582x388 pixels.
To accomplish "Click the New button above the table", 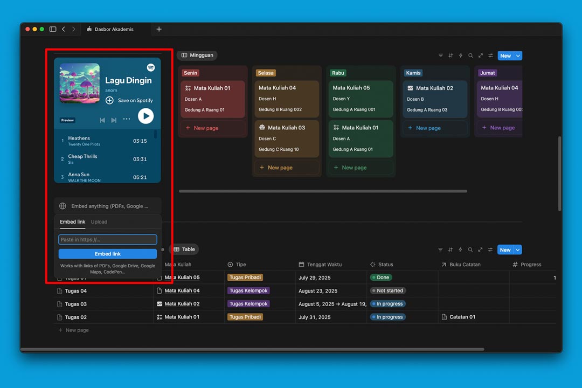I will coord(505,250).
